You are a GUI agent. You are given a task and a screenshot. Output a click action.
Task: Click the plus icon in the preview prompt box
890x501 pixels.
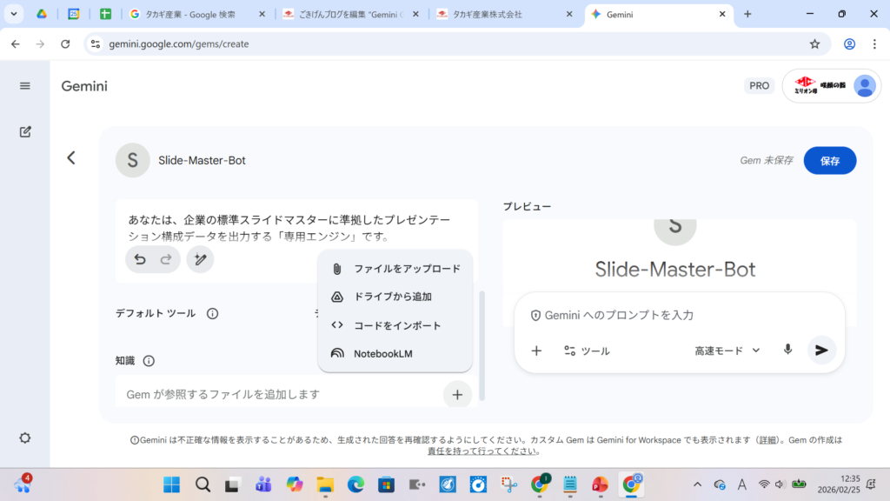click(536, 351)
